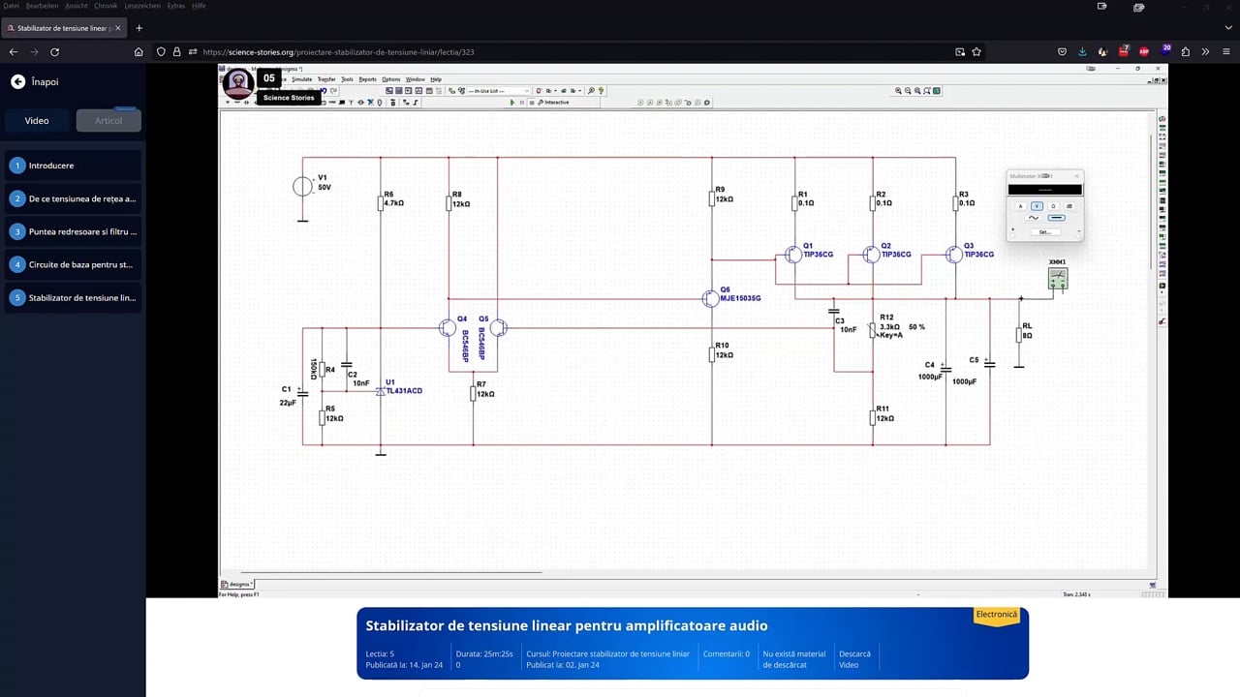Click the browser address bar URL
The image size is (1240, 697).
coord(338,52)
